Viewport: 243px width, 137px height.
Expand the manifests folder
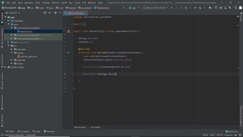pyautogui.click(x=8, y=21)
